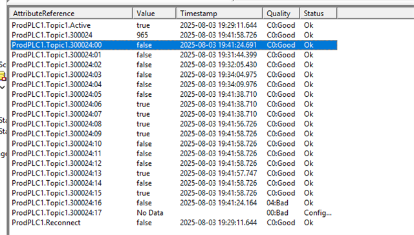414x235 pixels.
Task: Click the yellow error icon at left edge
Action: pyautogui.click(x=3, y=76)
